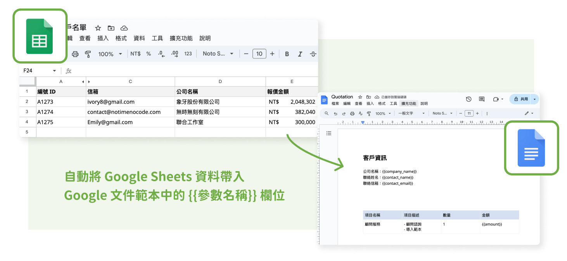Toggle strikethrough in Sheets toolbar
Image resolution: width=567 pixels, height=261 pixels.
[313, 54]
